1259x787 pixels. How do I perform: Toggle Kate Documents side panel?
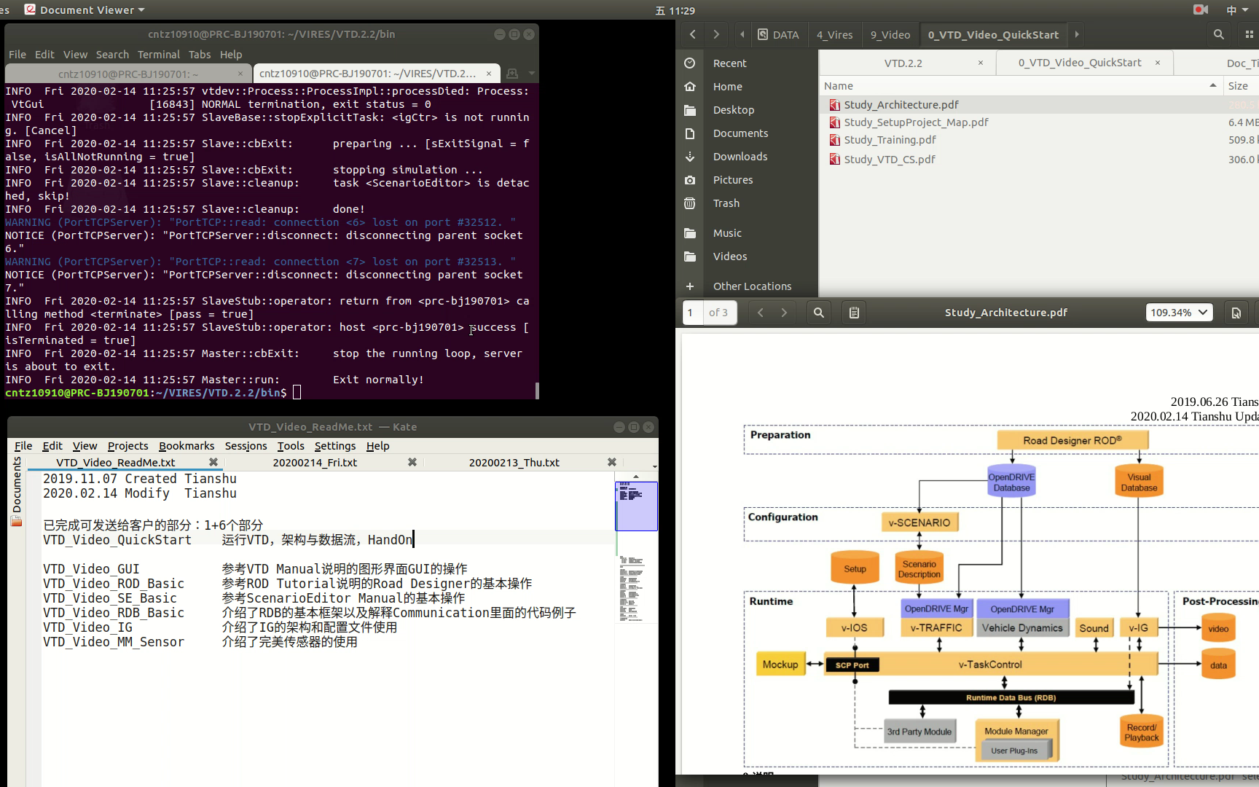(x=17, y=490)
